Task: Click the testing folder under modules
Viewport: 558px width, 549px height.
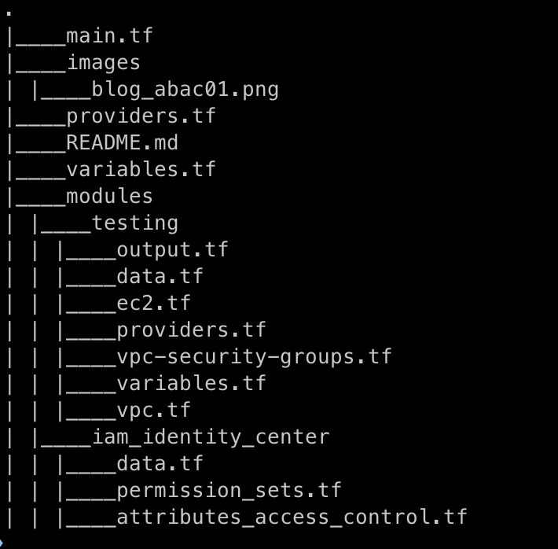Action: pos(134,223)
